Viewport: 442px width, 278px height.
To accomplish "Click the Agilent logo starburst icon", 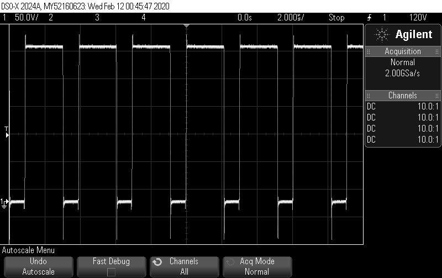I will coord(382,35).
